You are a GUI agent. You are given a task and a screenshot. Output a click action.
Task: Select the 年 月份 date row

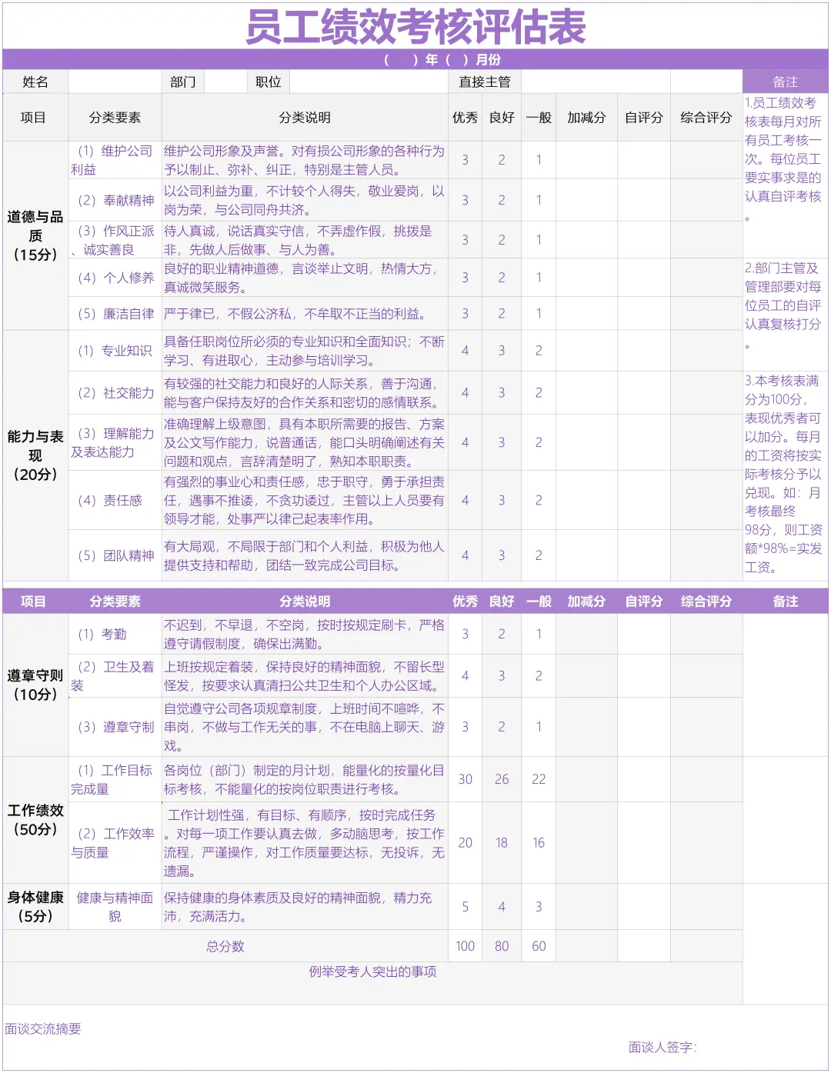tap(415, 59)
